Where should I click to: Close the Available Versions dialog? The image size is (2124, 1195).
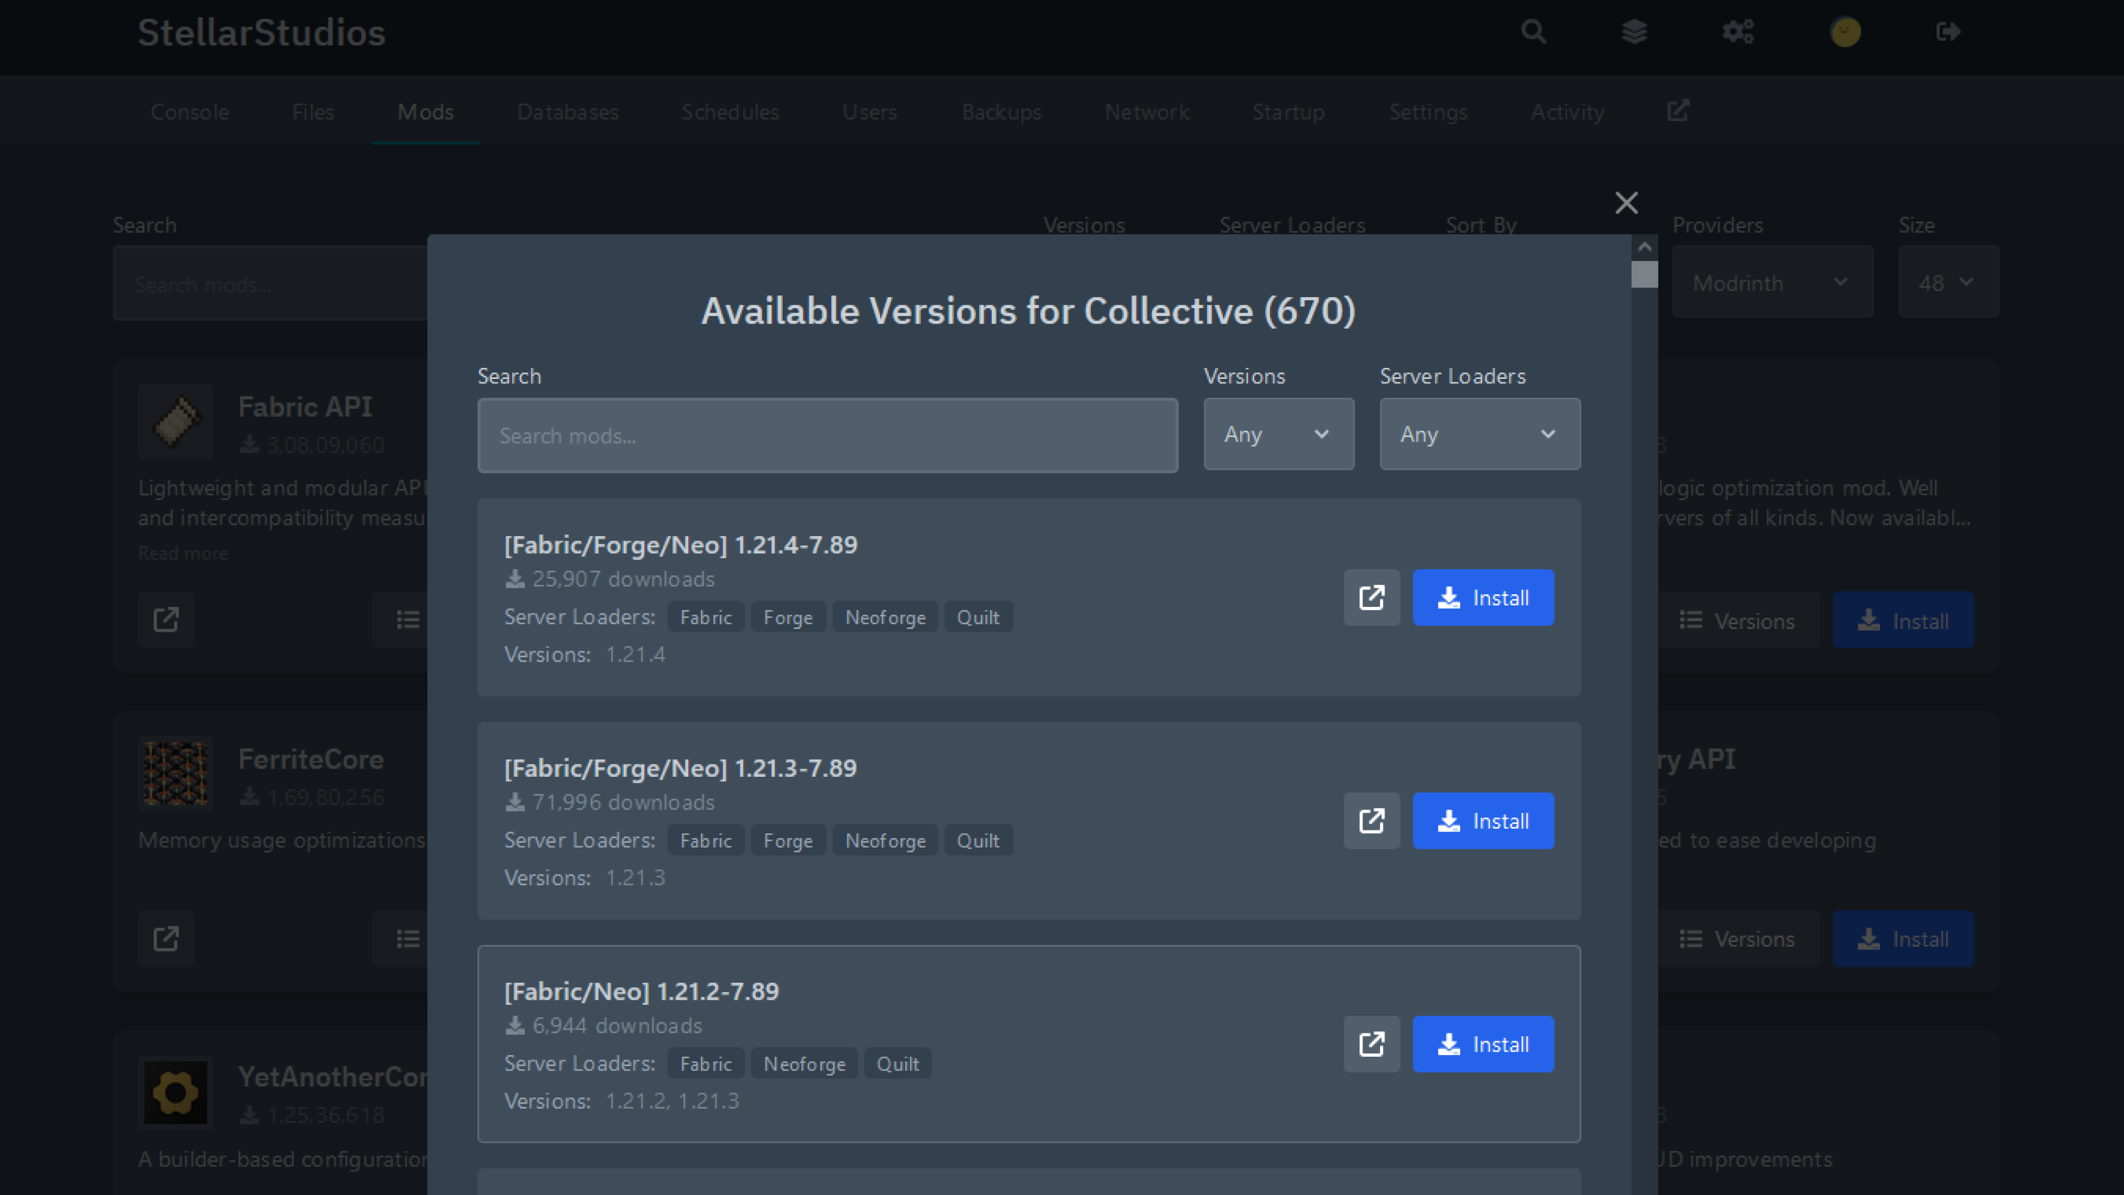(1626, 203)
